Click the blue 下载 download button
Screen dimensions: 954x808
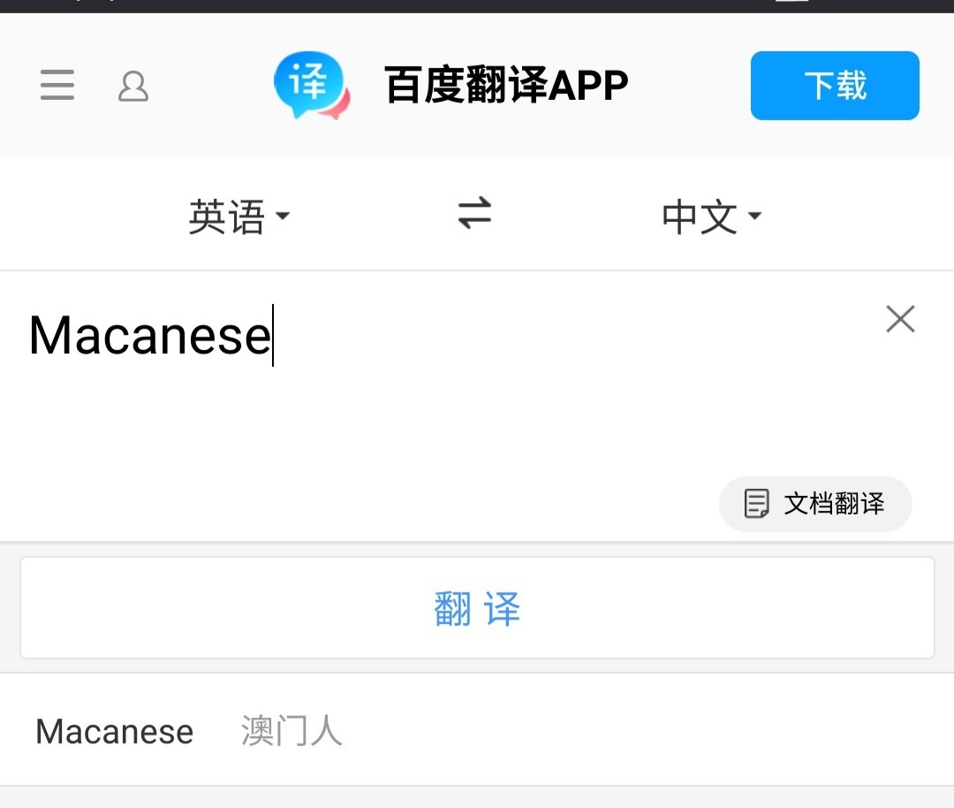tap(835, 85)
